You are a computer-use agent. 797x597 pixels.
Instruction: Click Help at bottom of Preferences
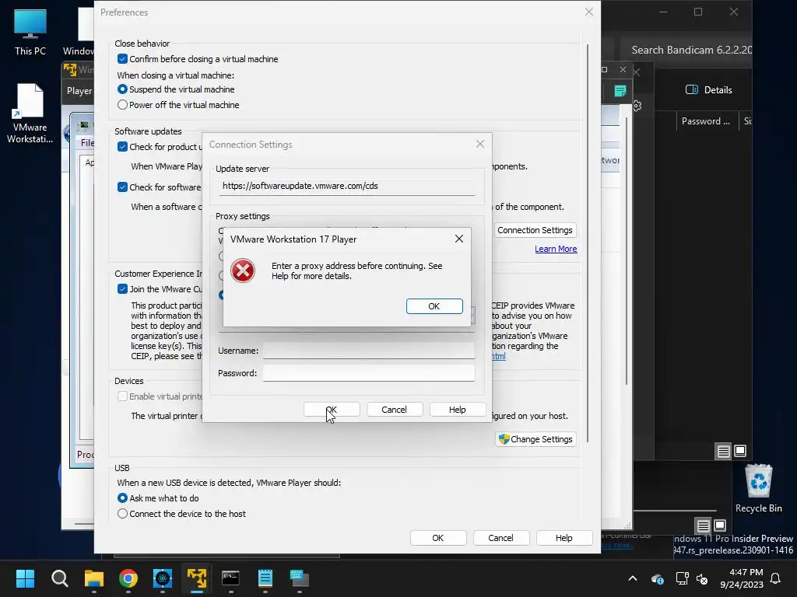pyautogui.click(x=564, y=538)
